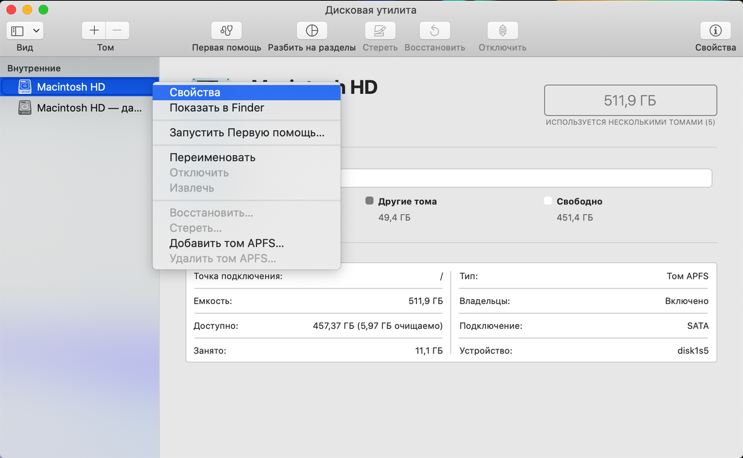Click the window title Дисковая утилита
The height and width of the screenshot is (458, 743).
371,10
